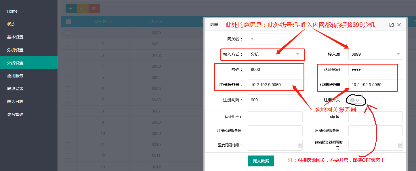Check the select-all checkbox in table header
This screenshot has height=171, width=416.
point(68,22)
